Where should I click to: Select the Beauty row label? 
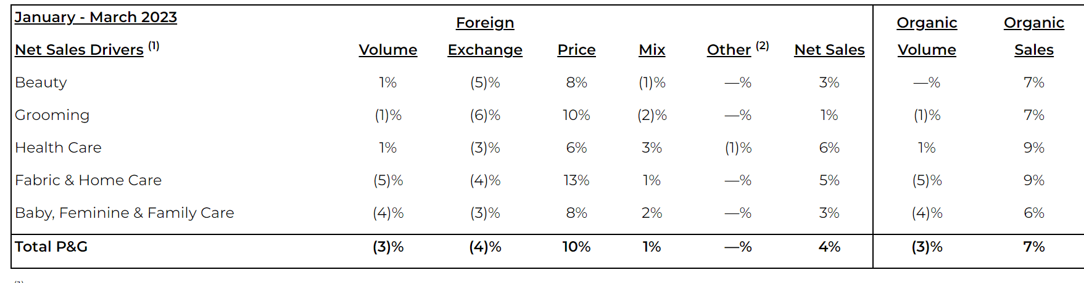[x=41, y=82]
